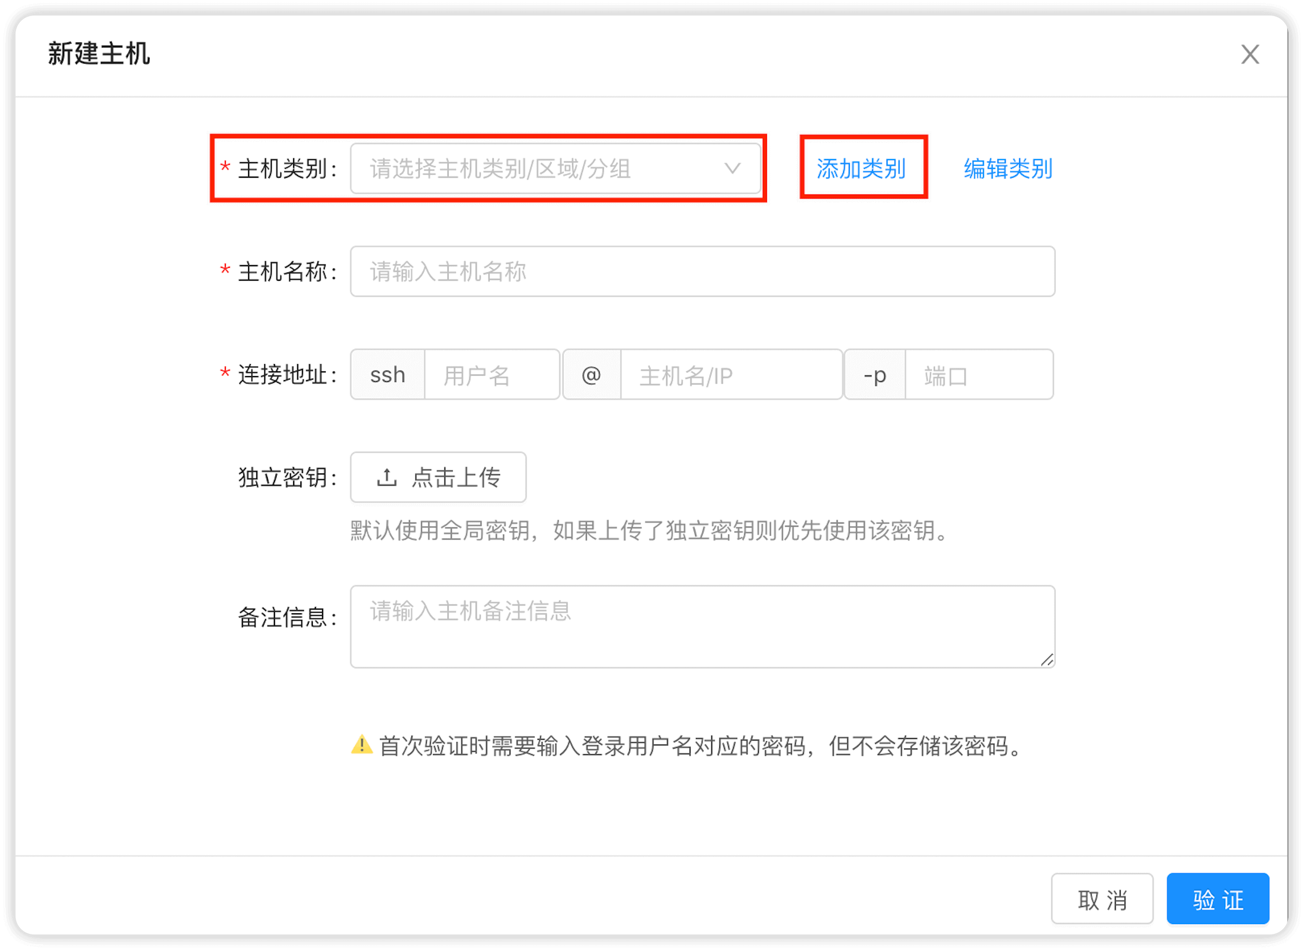1304x950 pixels.
Task: Click the 添加类别 link
Action: (x=861, y=168)
